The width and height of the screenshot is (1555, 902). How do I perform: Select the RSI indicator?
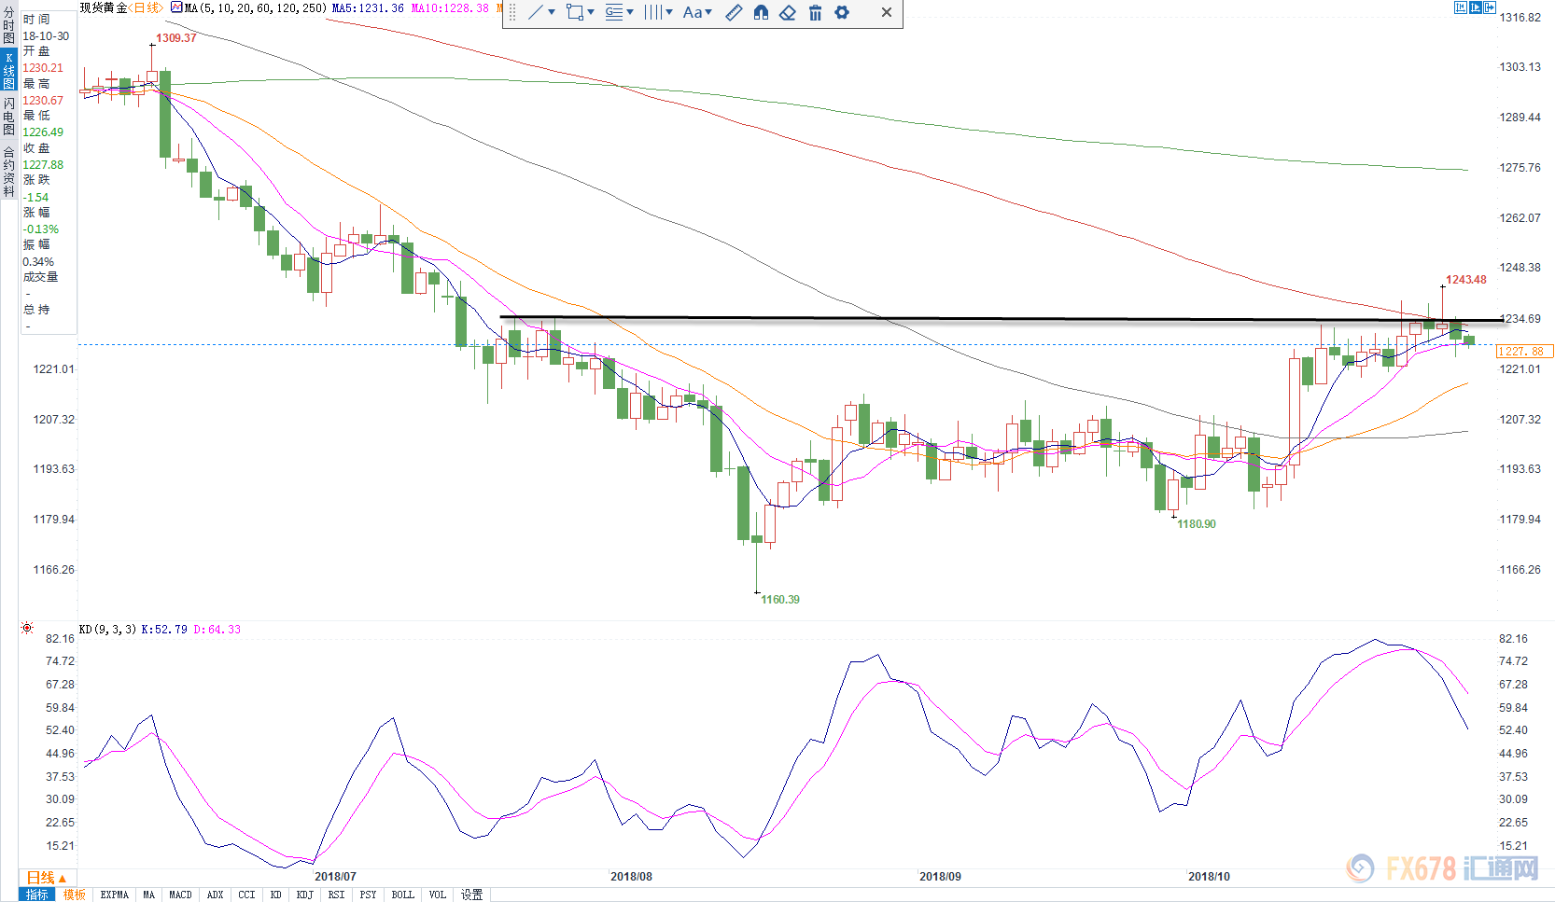click(337, 895)
